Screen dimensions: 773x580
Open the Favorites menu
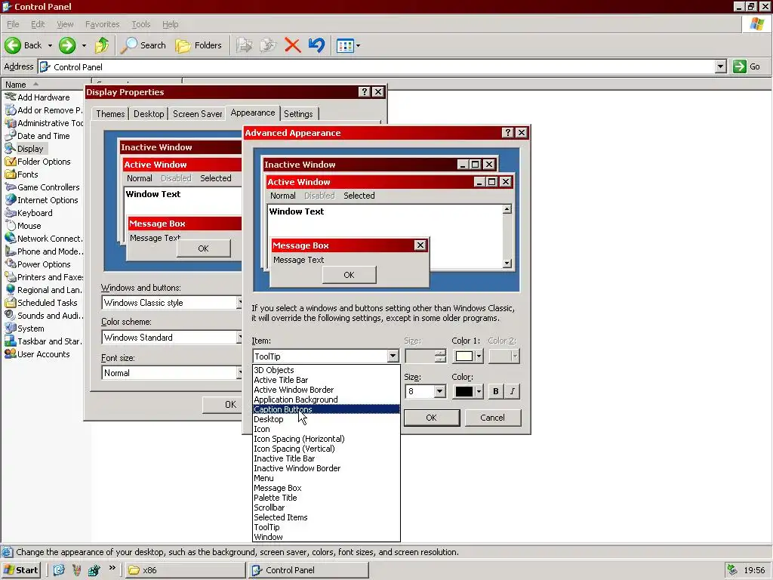coord(102,24)
